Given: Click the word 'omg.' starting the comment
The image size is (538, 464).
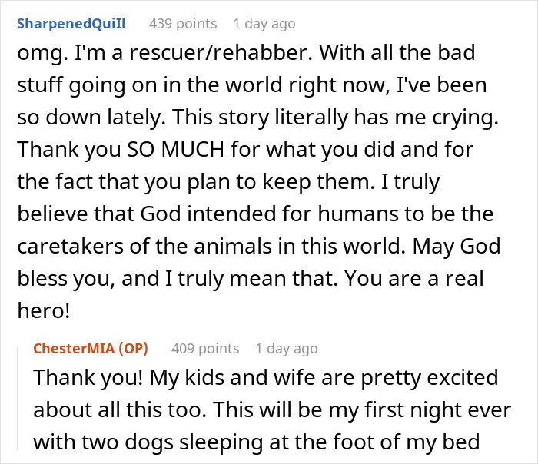Looking at the screenshot, I should pos(42,53).
